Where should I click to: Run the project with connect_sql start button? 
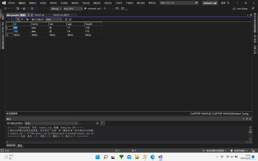tap(92, 9)
